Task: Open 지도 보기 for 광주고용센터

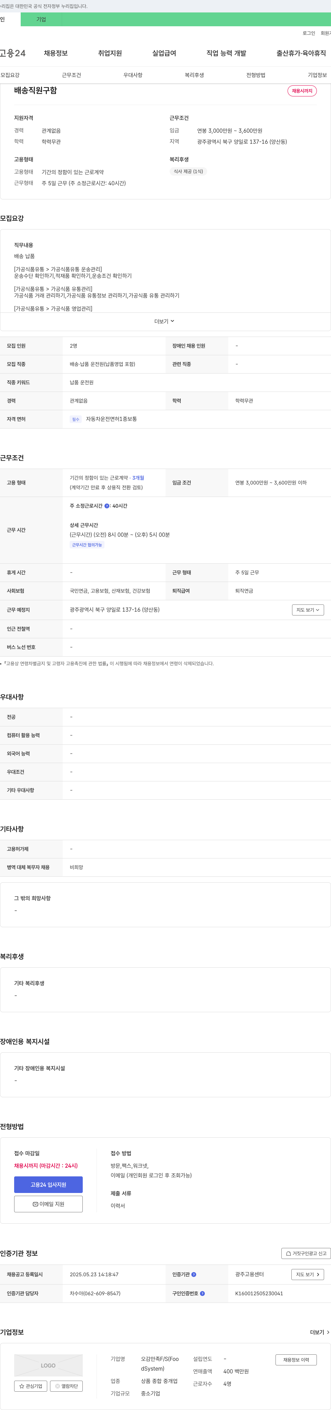Action: [308, 1274]
